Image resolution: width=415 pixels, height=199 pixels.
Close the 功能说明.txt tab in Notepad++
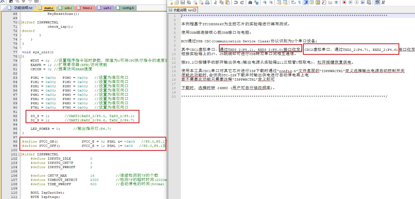(x=195, y=10)
